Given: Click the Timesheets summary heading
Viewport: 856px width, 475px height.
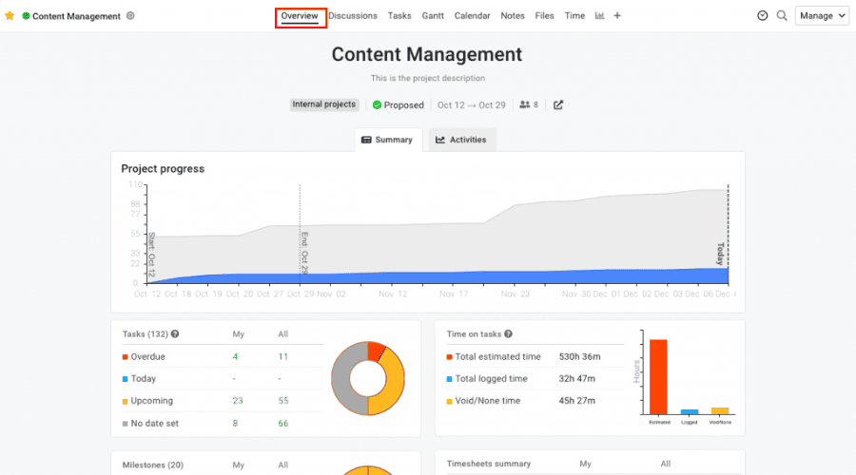Looking at the screenshot, I should [489, 464].
